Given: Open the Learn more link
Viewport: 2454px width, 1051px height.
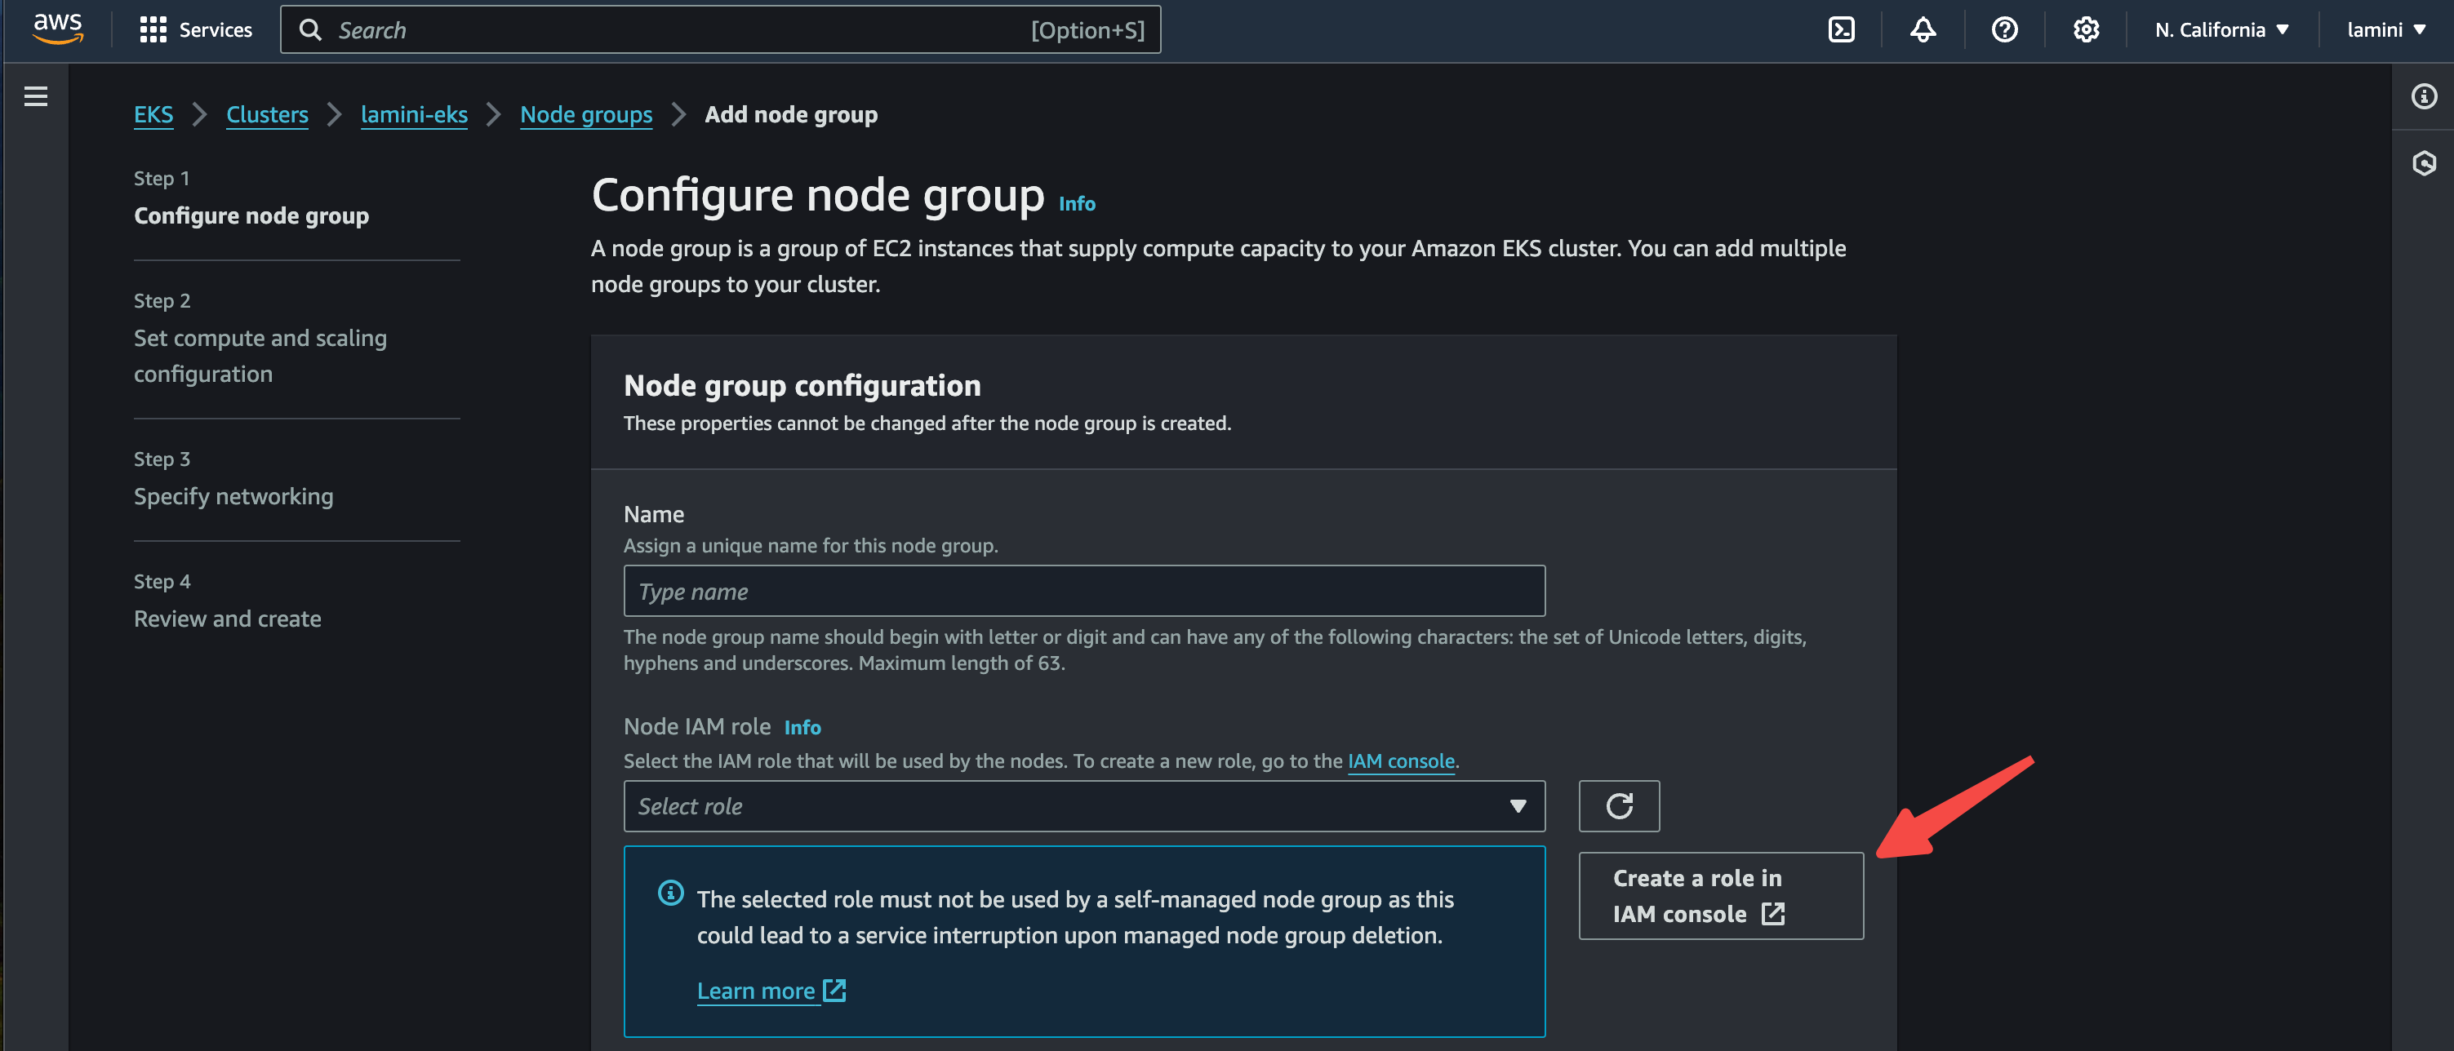Looking at the screenshot, I should (755, 990).
